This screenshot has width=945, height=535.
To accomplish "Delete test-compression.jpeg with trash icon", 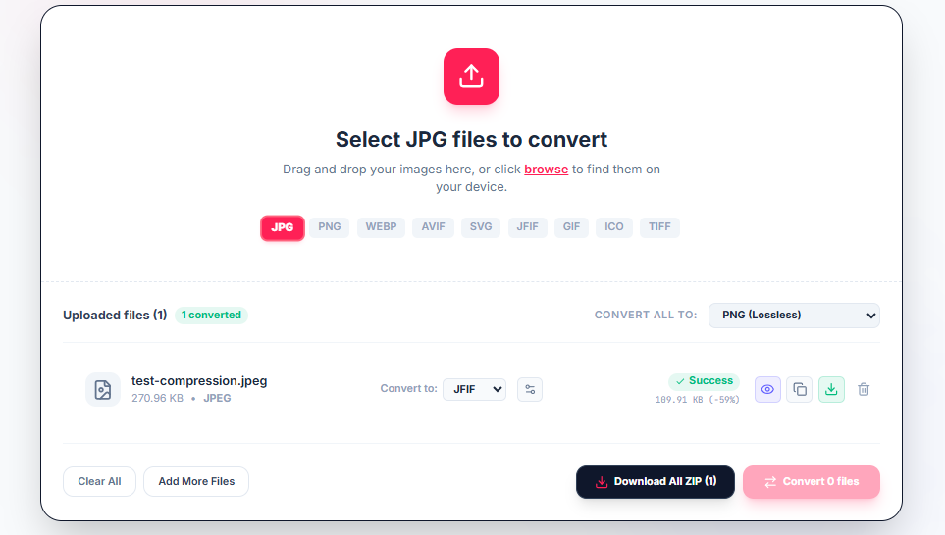I will pos(864,389).
